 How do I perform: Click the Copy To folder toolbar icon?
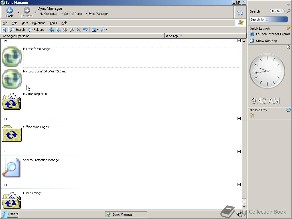[x=72, y=30]
